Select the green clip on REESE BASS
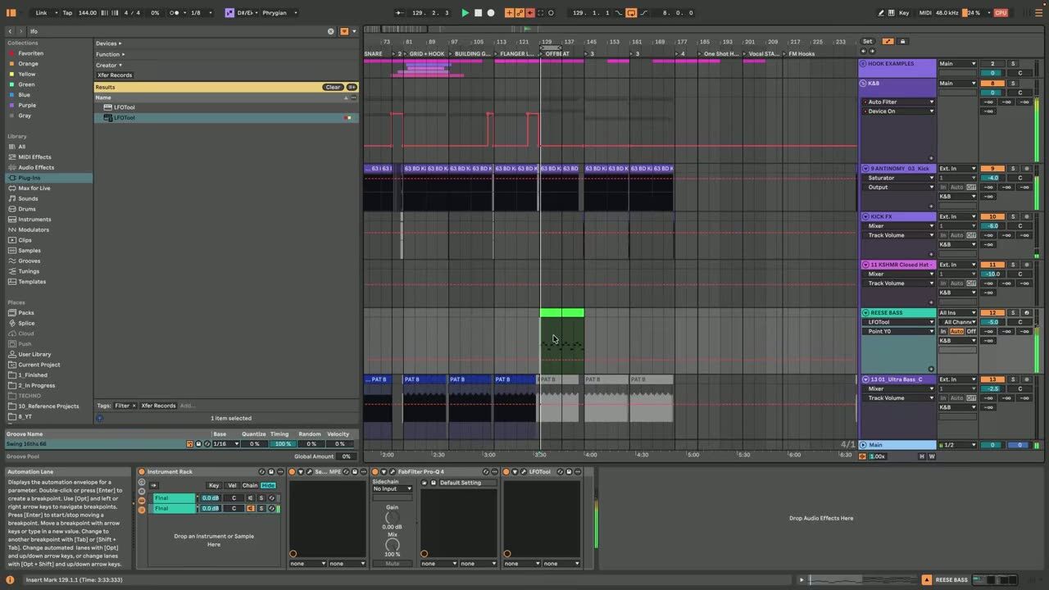 click(562, 312)
